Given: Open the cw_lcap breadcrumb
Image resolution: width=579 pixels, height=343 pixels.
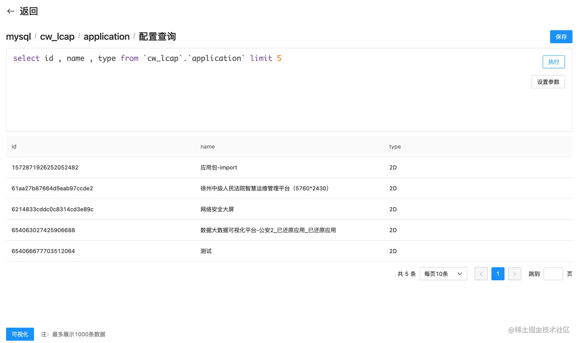Looking at the screenshot, I should (57, 37).
